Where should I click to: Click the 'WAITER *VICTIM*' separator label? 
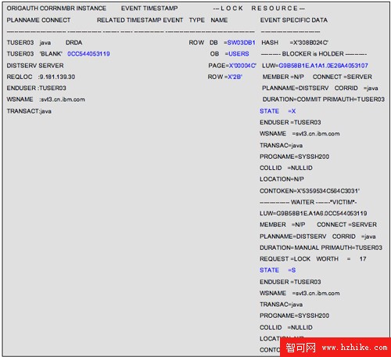(308, 202)
